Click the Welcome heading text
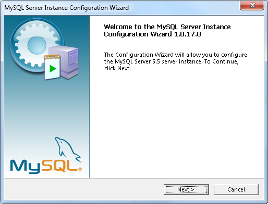 pyautogui.click(x=167, y=30)
